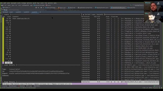The width and height of the screenshot is (163, 91).
Task: Select the Local (3) terminal tab
Action: tap(26, 12)
